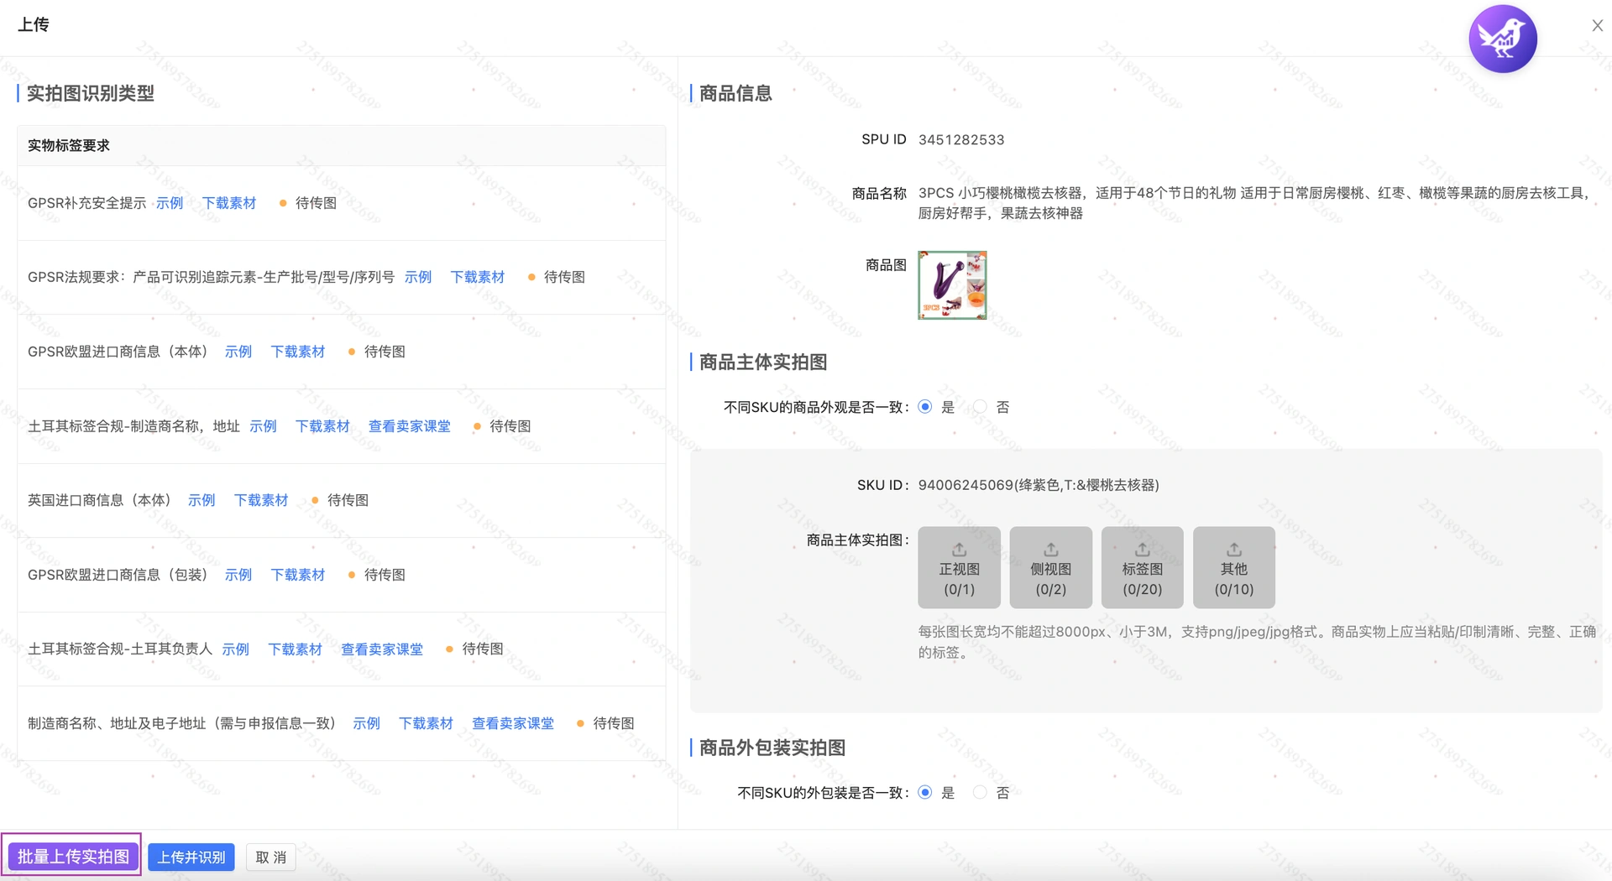1612x881 pixels.
Task: Open 查看卖家课堂 for 土耳其 manufacturer name row
Action: 410,426
